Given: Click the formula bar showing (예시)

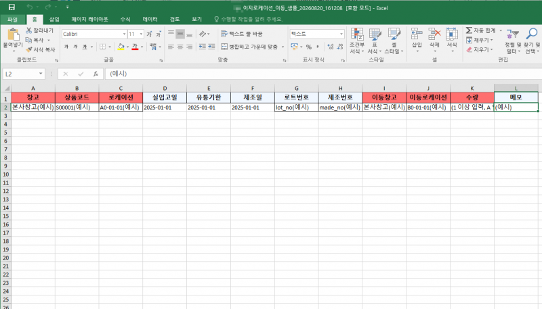Looking at the screenshot, I should (x=324, y=74).
